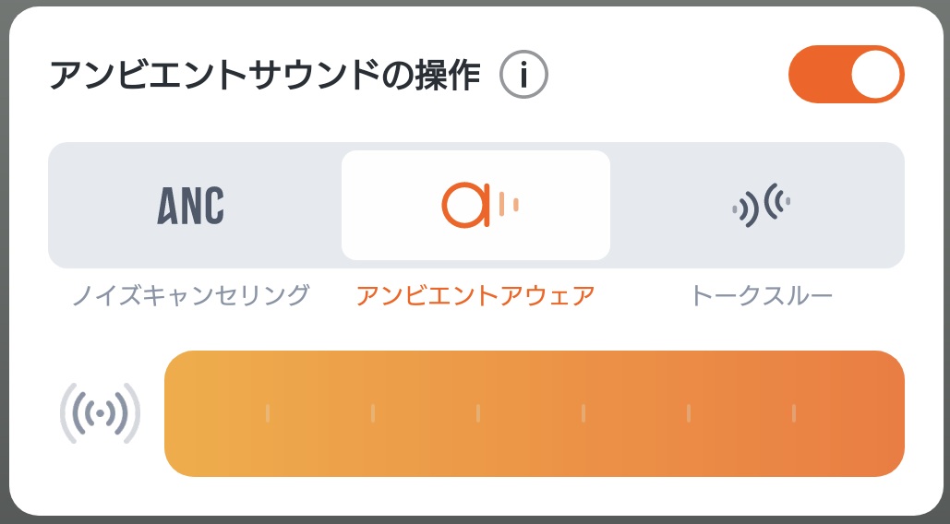Screen dimensions: 950x524
Task: Set ambient slider to second tick mark
Action: pyautogui.click(x=373, y=413)
